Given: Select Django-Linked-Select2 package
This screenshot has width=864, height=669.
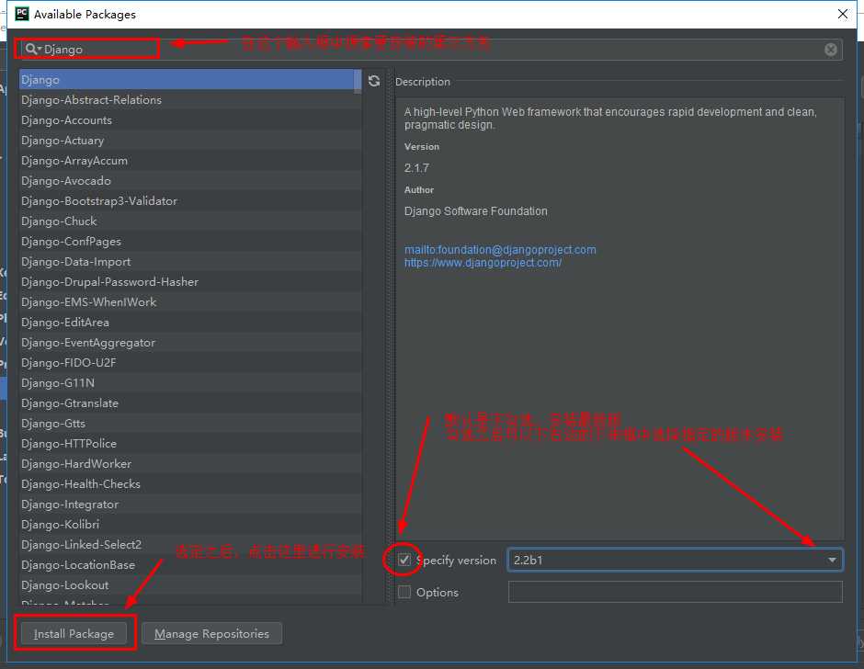Looking at the screenshot, I should pos(190,544).
